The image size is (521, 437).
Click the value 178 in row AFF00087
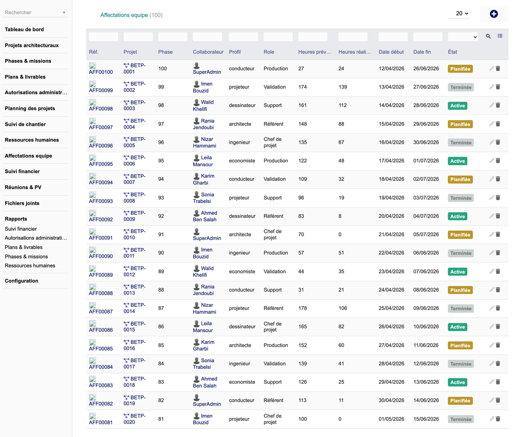[303, 308]
